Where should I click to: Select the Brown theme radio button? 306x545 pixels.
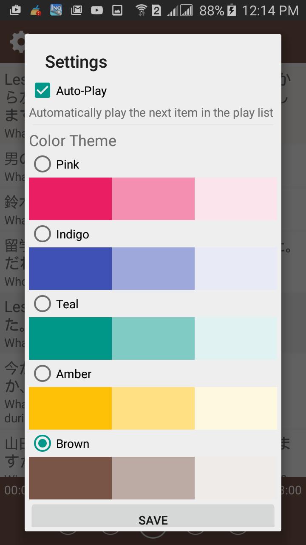tap(42, 443)
